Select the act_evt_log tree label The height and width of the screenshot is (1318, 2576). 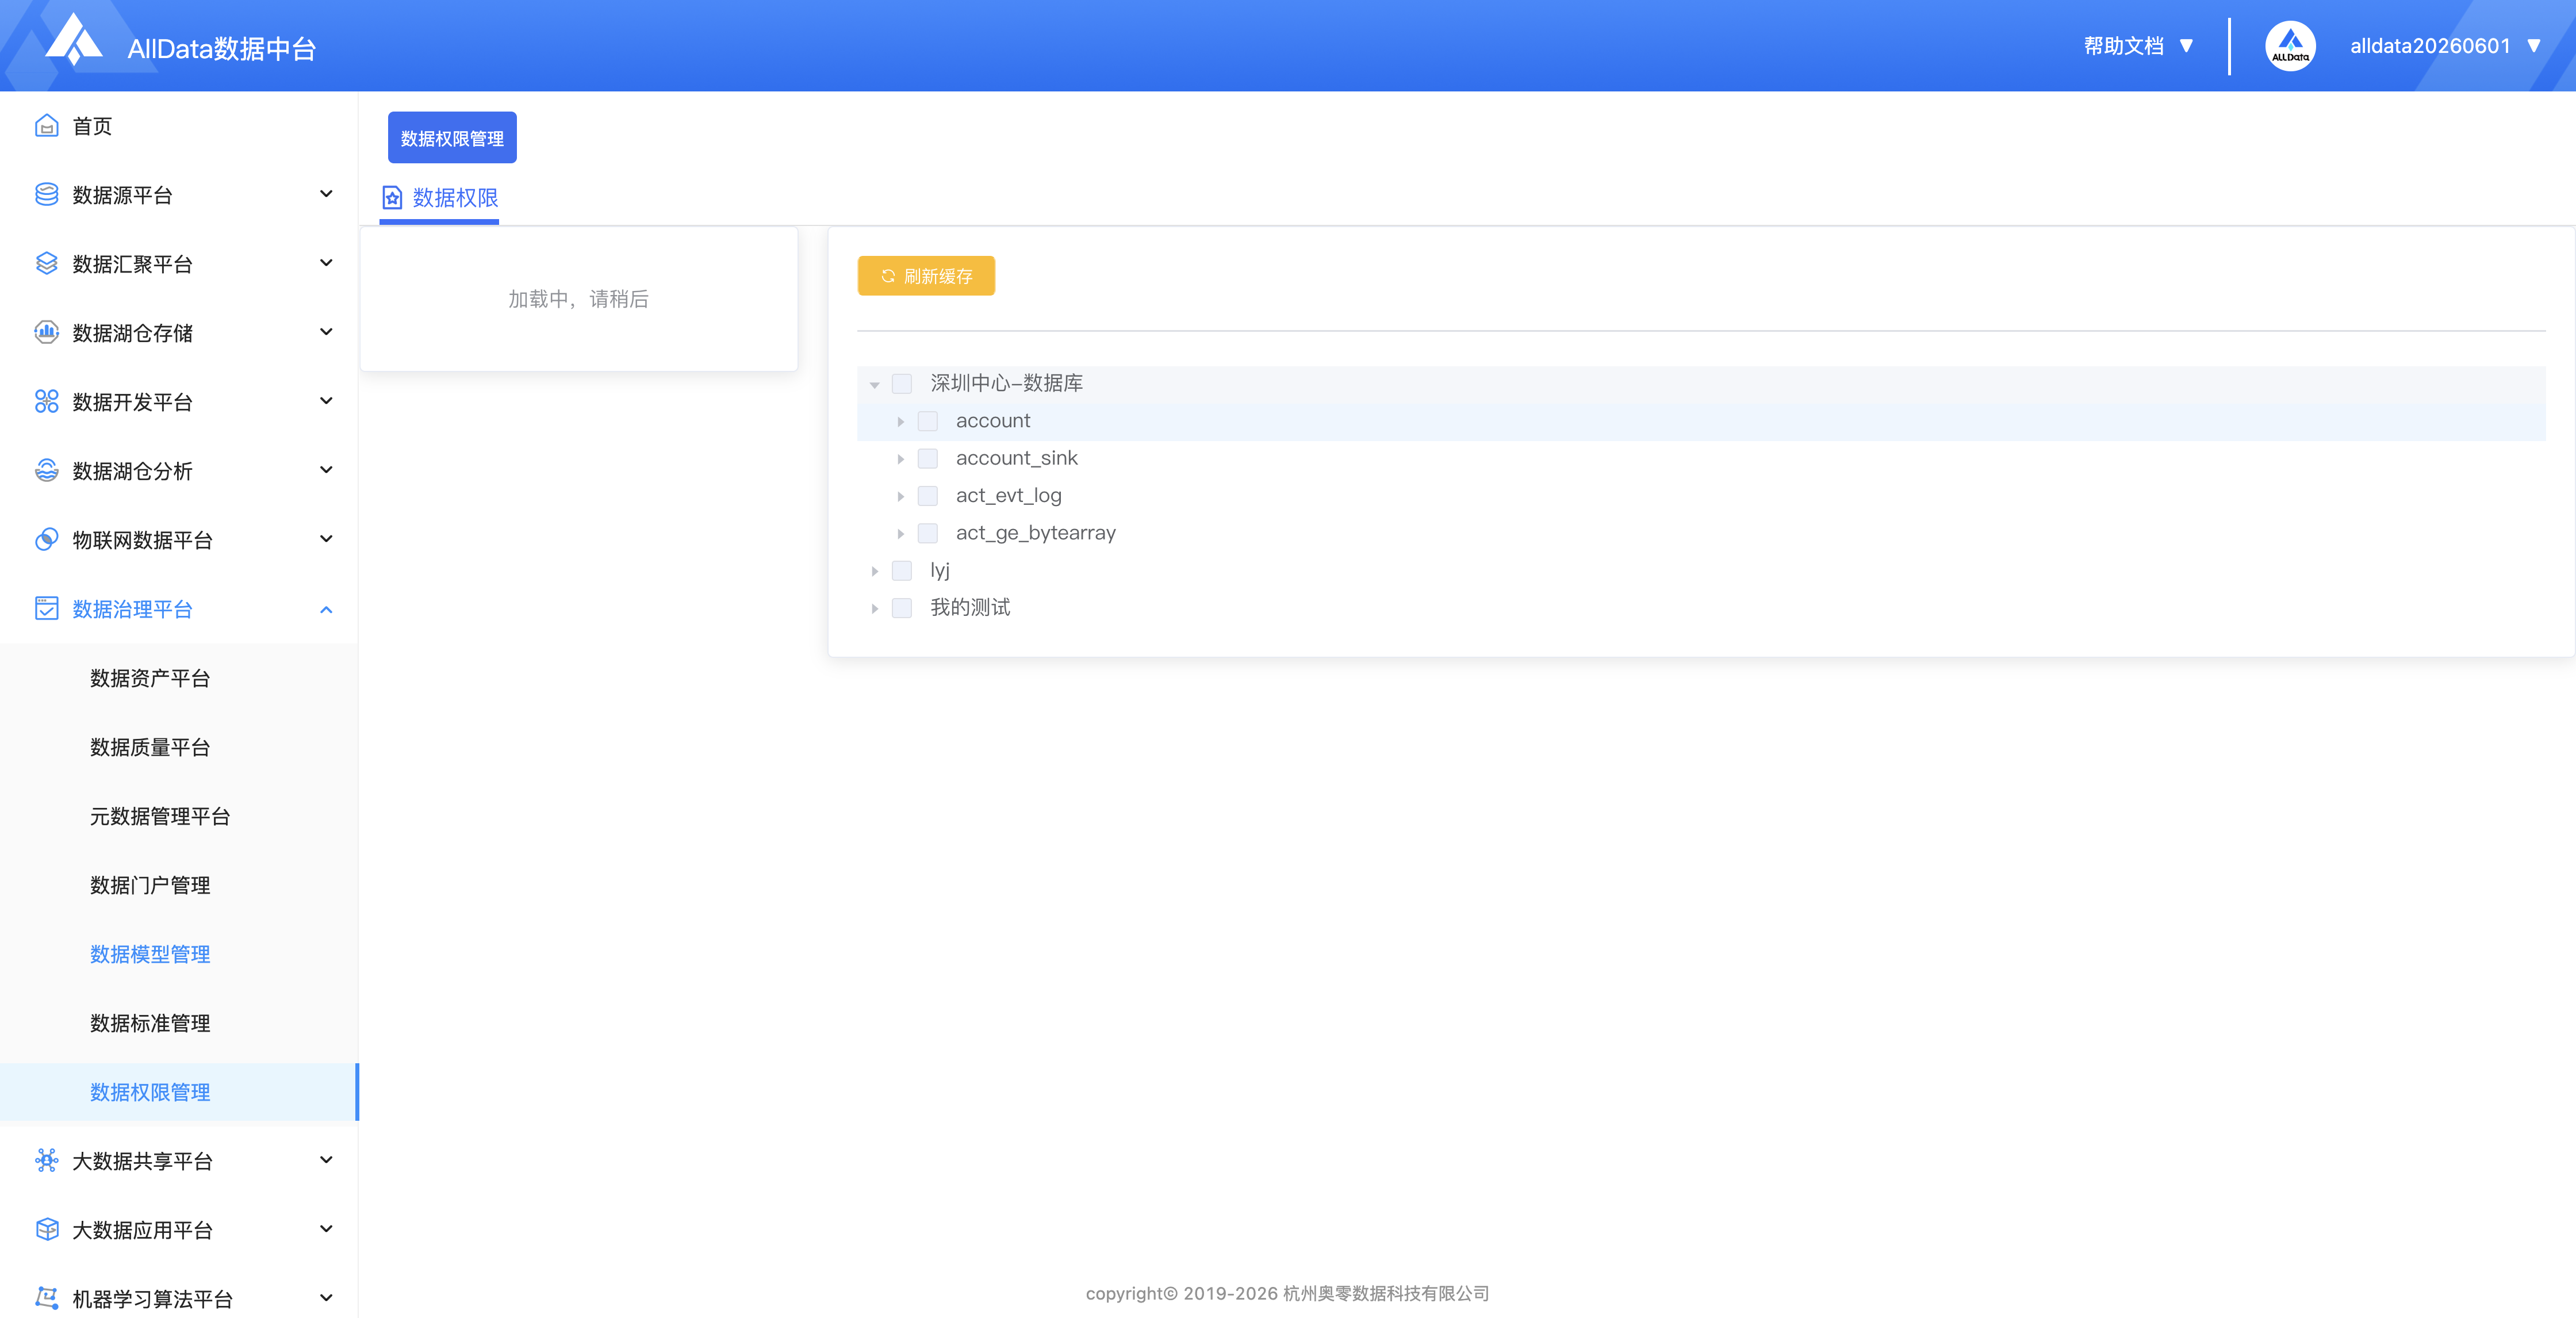(x=1008, y=496)
